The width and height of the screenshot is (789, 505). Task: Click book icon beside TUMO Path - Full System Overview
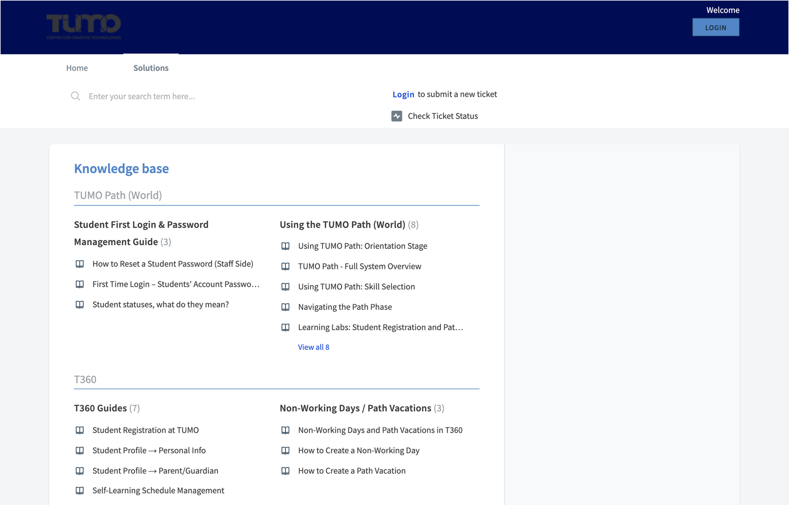286,267
